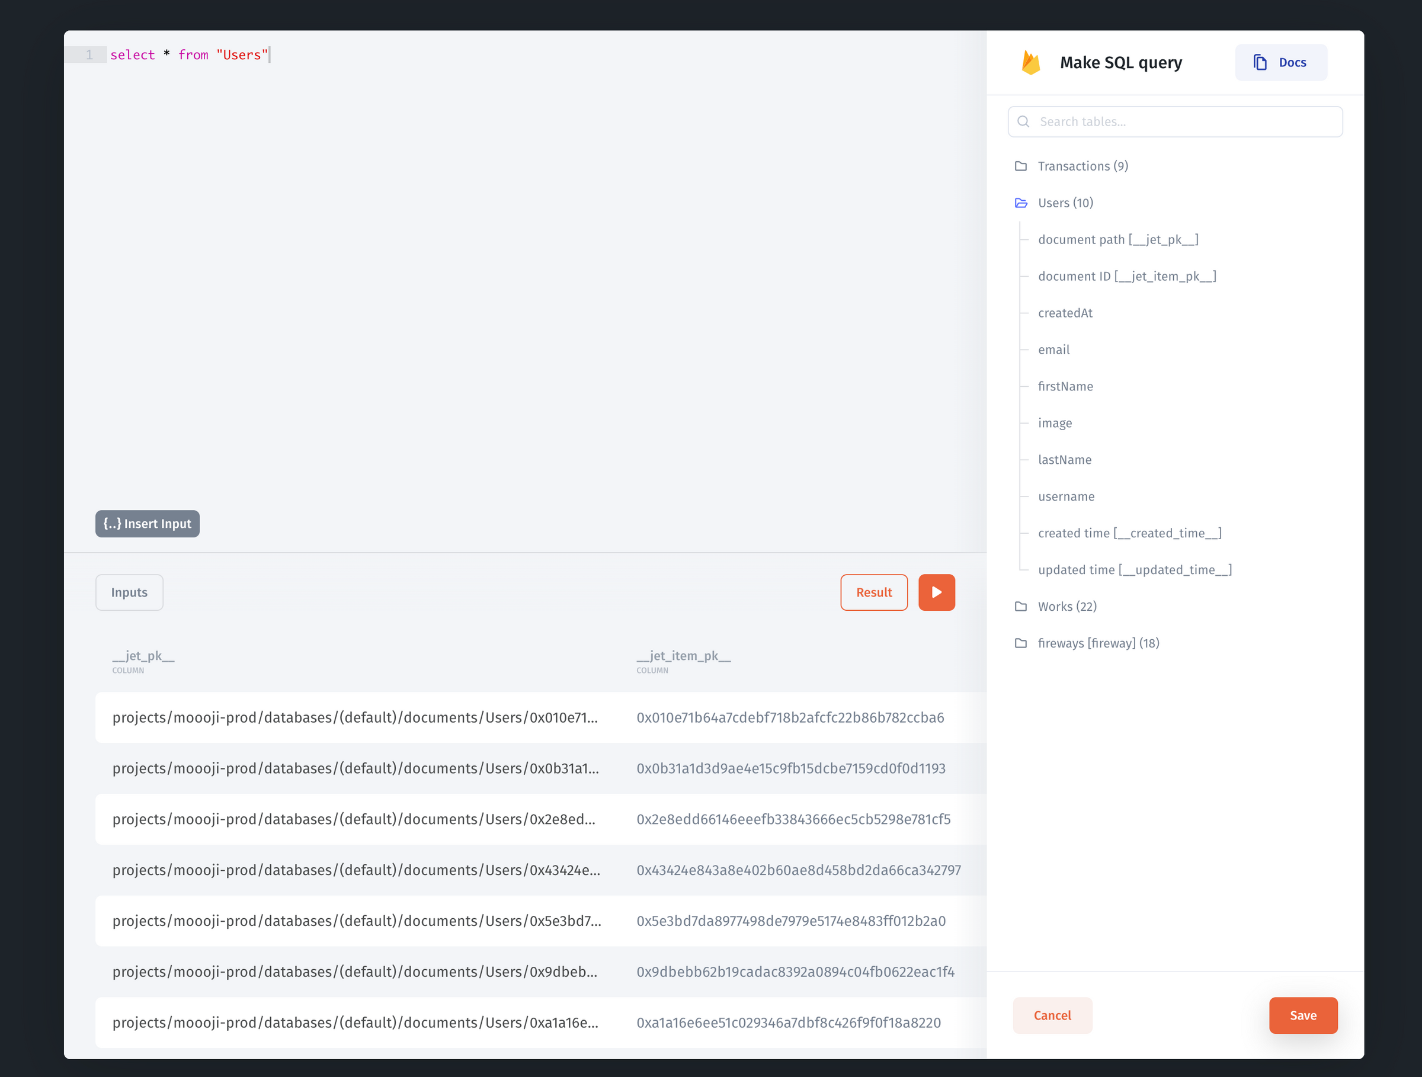Click the open folder icon beside Users
Image resolution: width=1422 pixels, height=1077 pixels.
(x=1021, y=203)
